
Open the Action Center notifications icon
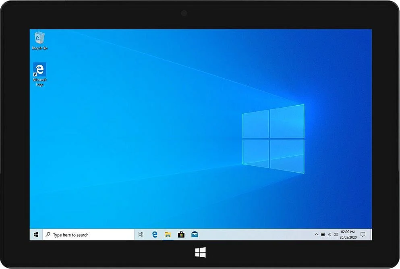tap(363, 234)
